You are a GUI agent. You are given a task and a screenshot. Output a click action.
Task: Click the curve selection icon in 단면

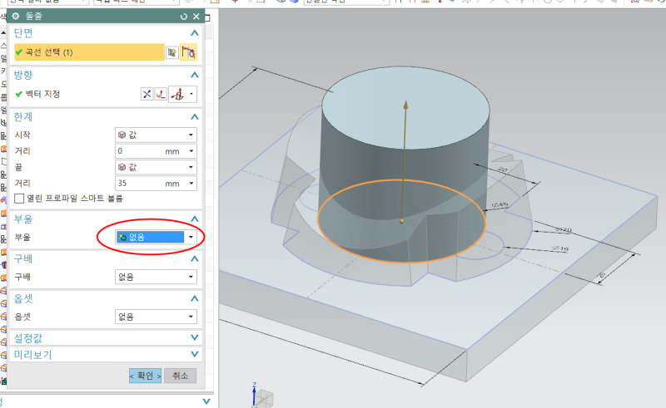(x=188, y=52)
